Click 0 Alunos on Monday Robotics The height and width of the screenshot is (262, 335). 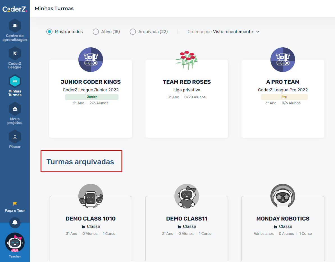tap(286, 234)
